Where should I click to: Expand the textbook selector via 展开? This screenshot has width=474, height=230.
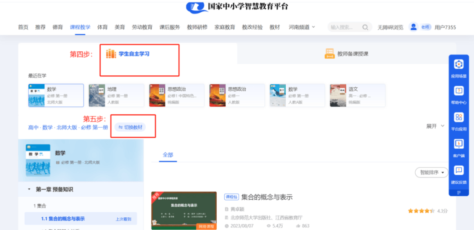tap(435, 126)
